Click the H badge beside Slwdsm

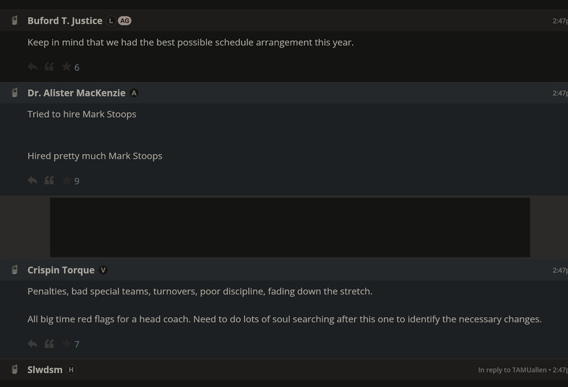point(72,369)
